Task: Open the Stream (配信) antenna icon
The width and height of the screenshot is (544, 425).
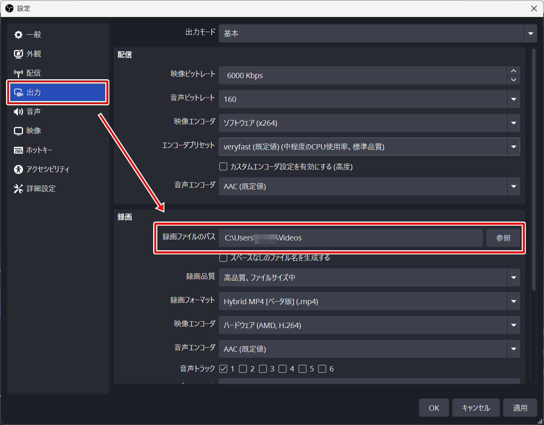Action: pos(18,73)
